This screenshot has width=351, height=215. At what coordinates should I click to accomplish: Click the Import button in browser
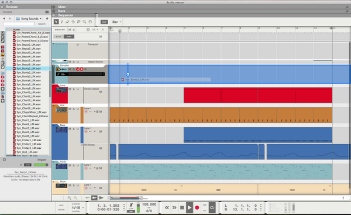coord(42,159)
